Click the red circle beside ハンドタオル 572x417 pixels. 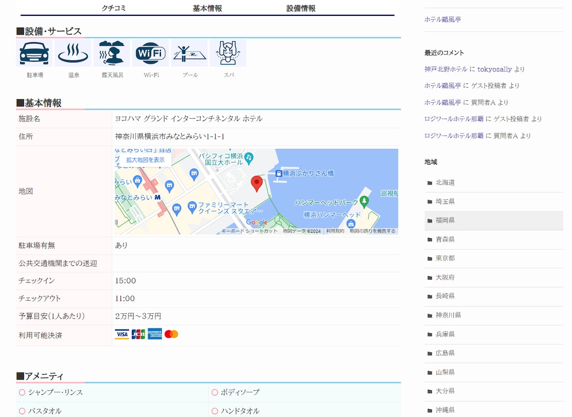[215, 411]
